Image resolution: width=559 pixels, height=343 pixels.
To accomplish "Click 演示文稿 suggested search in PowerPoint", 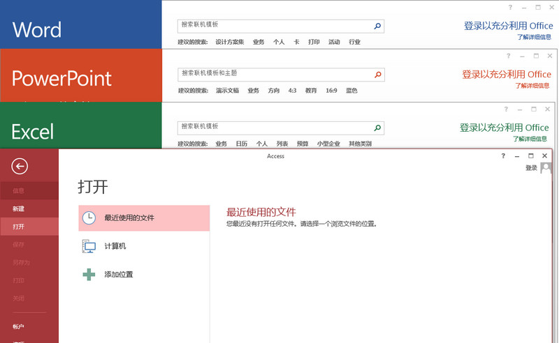I will (228, 91).
